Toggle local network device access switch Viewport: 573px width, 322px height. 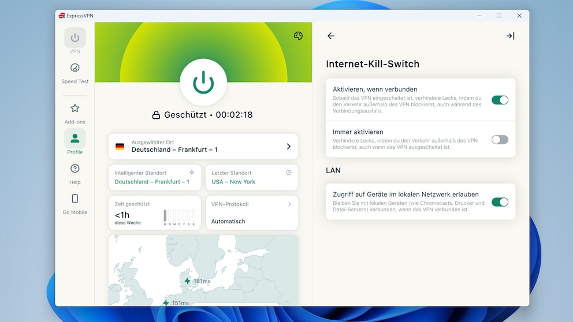point(500,202)
